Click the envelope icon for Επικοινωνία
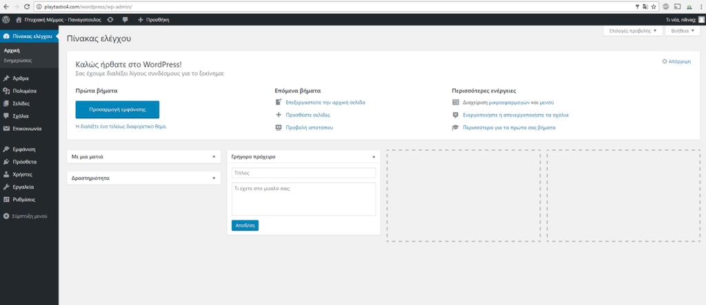Viewport: 706px width, 305px height. click(6, 129)
